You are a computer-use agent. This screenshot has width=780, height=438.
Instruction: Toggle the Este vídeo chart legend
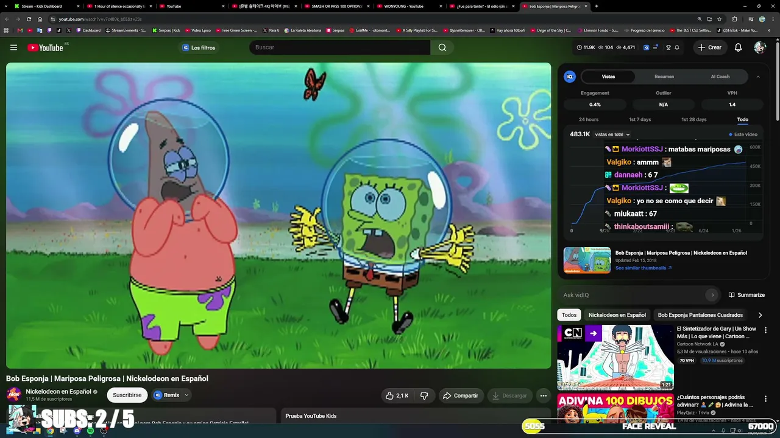pos(743,134)
